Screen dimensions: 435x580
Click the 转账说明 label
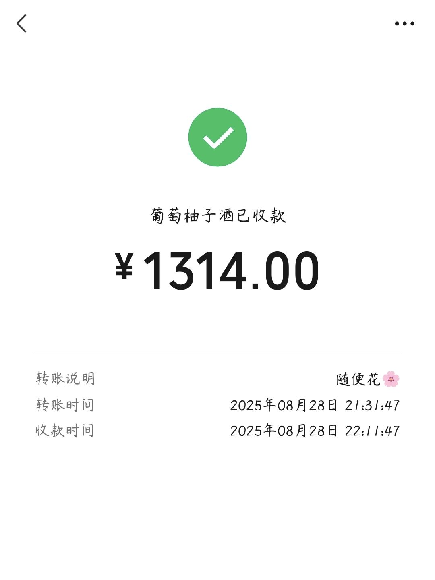(65, 379)
